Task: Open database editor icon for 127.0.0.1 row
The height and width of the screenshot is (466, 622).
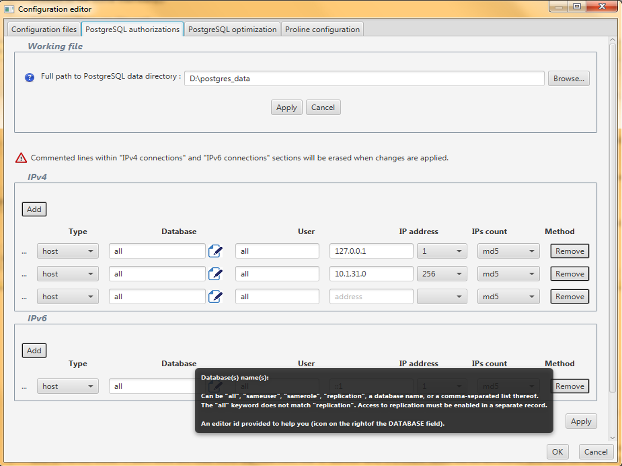Action: (215, 251)
